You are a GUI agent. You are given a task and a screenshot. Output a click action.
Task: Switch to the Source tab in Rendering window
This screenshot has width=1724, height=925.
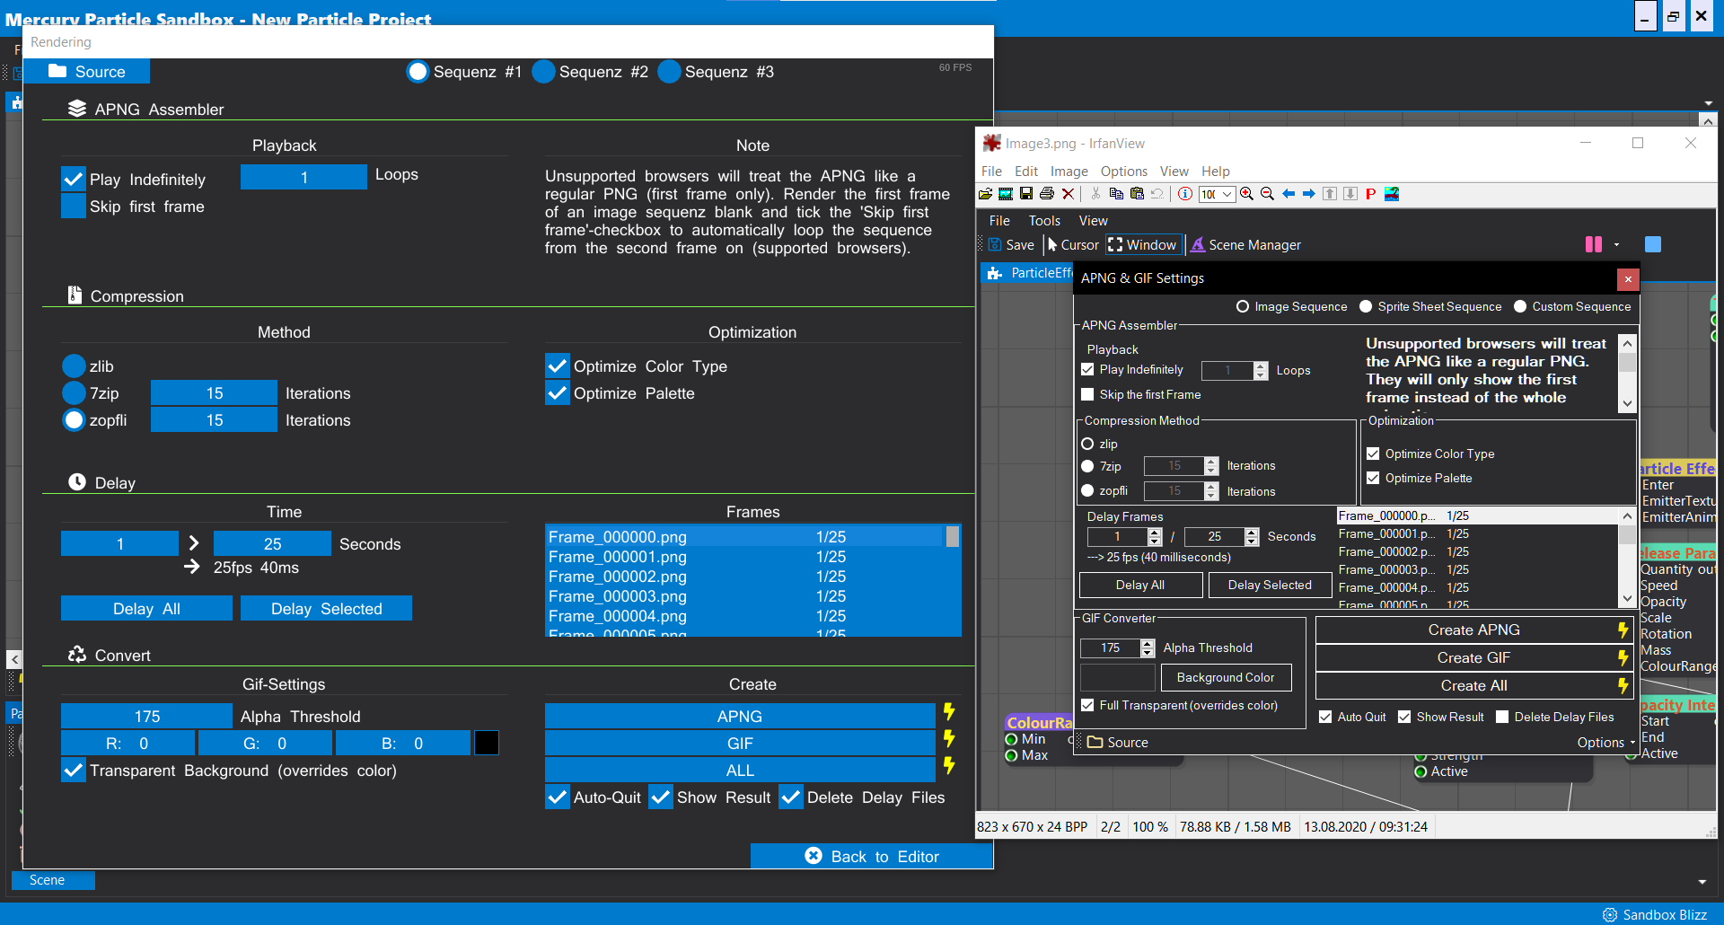click(86, 72)
